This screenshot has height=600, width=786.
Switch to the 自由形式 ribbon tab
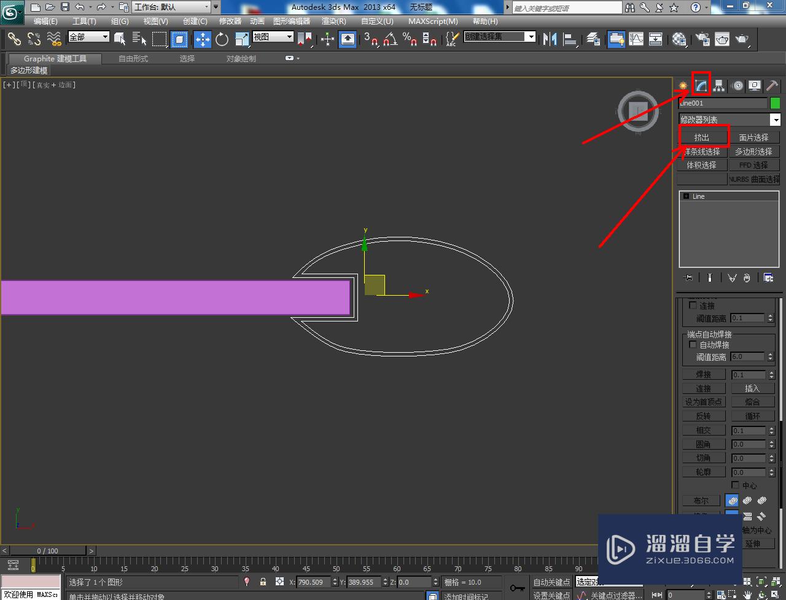[x=133, y=58]
